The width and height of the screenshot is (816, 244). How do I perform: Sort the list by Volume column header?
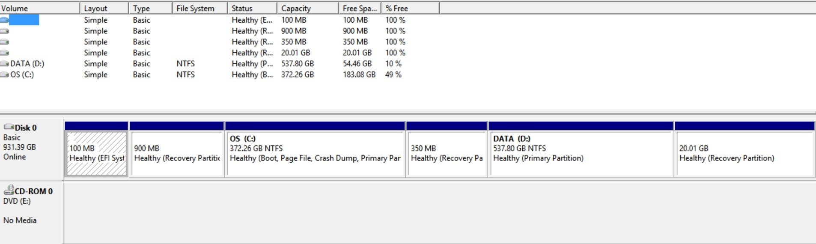(39, 8)
